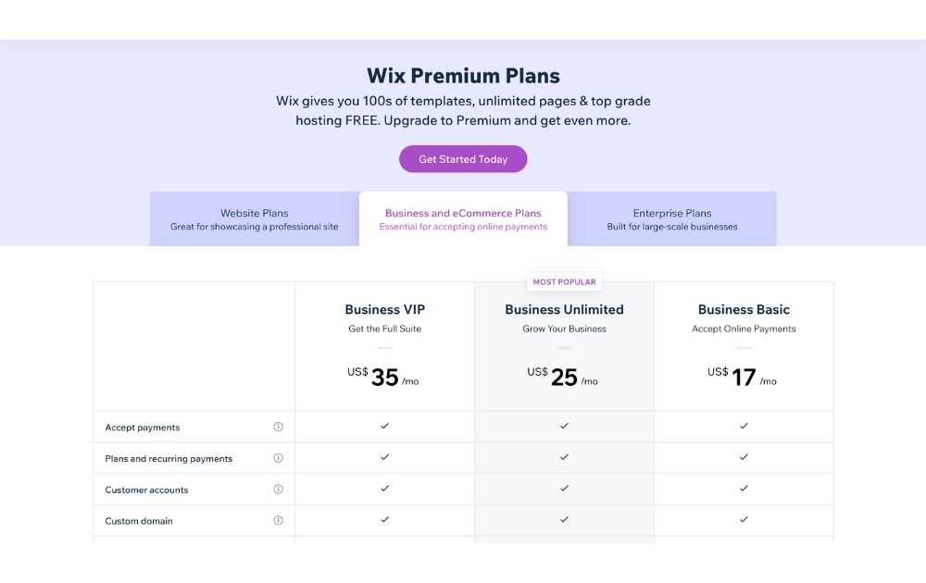
Task: Switch to the Website Plans tab
Action: 255,219
